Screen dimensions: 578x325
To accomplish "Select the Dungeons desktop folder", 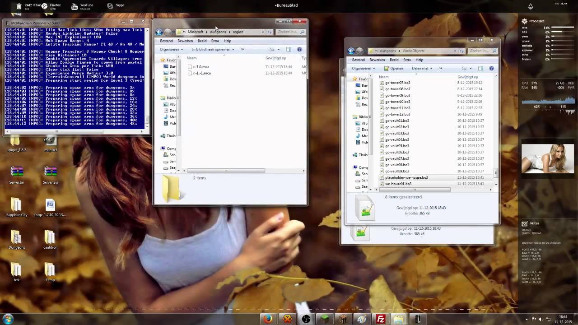I will [17, 240].
